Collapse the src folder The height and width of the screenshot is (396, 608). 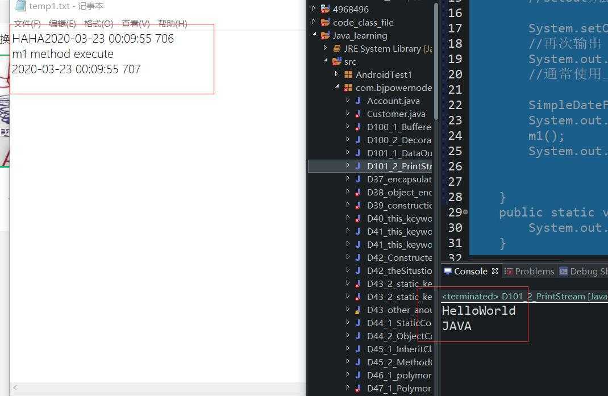coord(326,60)
